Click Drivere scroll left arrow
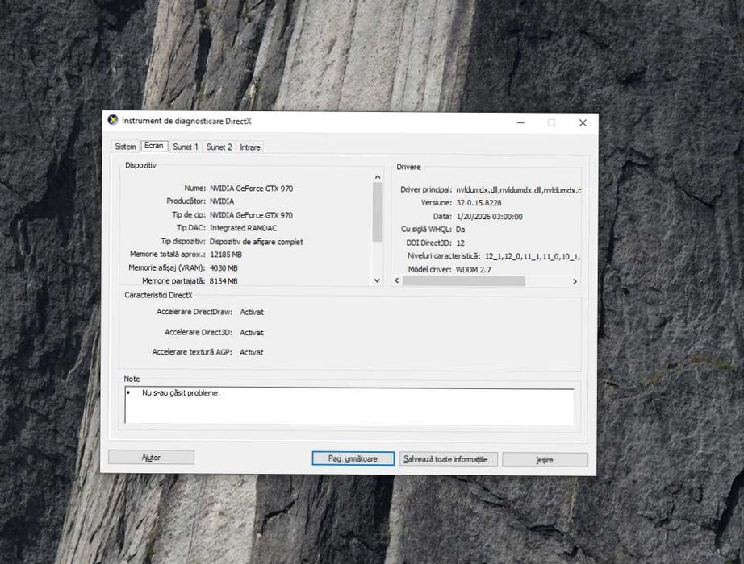744x564 pixels. click(397, 280)
